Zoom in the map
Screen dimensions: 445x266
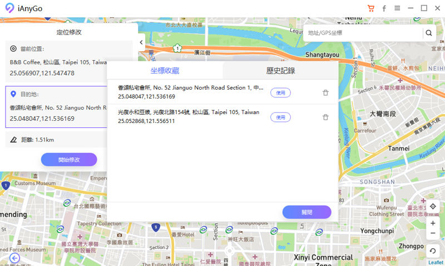433,223
